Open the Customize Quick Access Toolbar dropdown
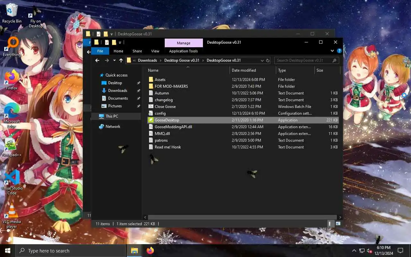Image resolution: width=411 pixels, height=257 pixels. pyautogui.click(x=120, y=42)
